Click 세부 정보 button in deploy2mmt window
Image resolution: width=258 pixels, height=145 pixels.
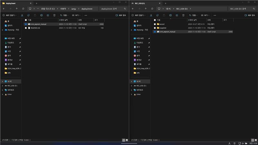click(x=121, y=15)
